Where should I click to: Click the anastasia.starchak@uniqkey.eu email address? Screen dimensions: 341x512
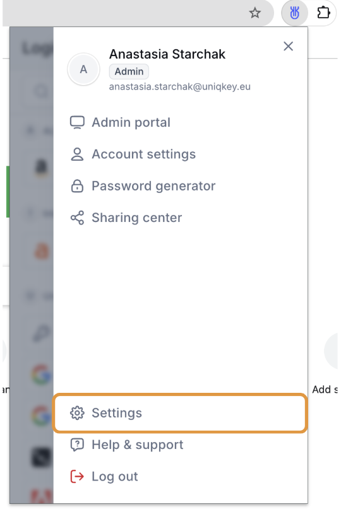(x=180, y=87)
